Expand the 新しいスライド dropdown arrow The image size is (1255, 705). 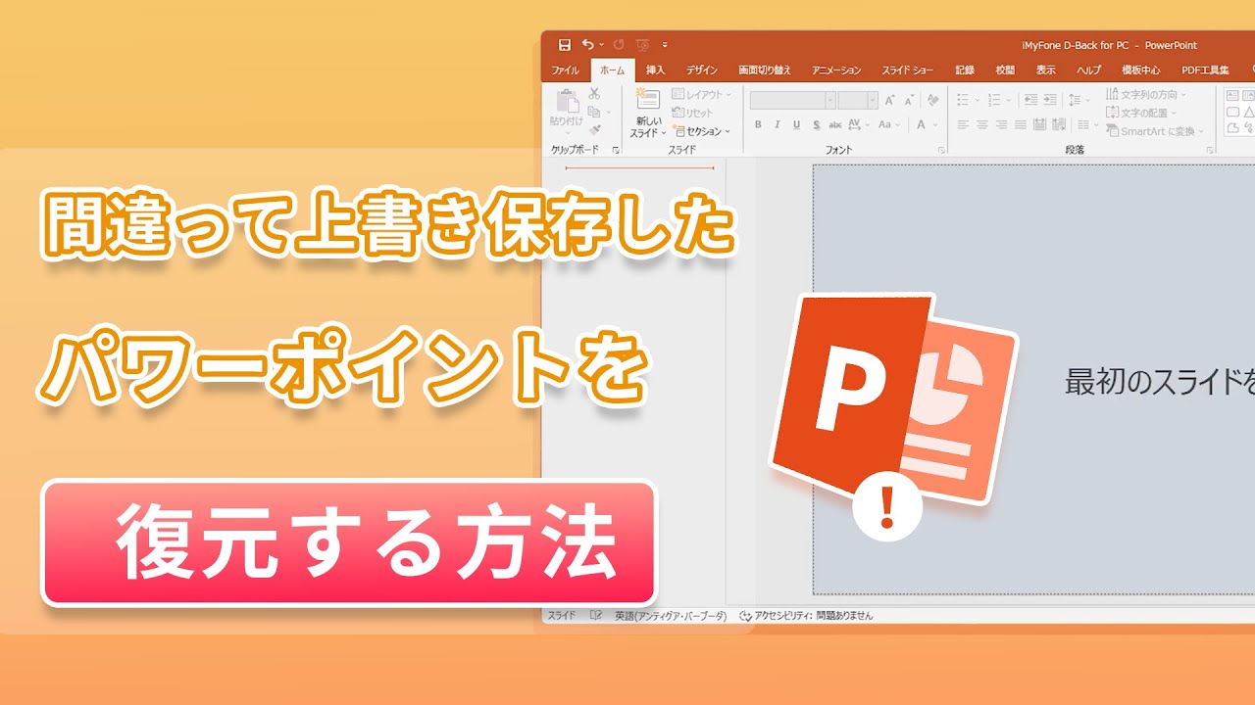pos(663,133)
